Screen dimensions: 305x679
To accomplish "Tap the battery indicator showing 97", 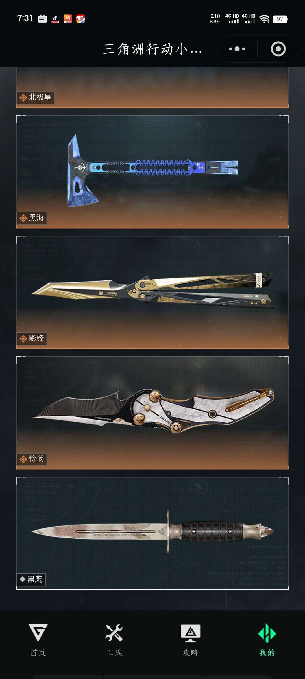I will [280, 19].
